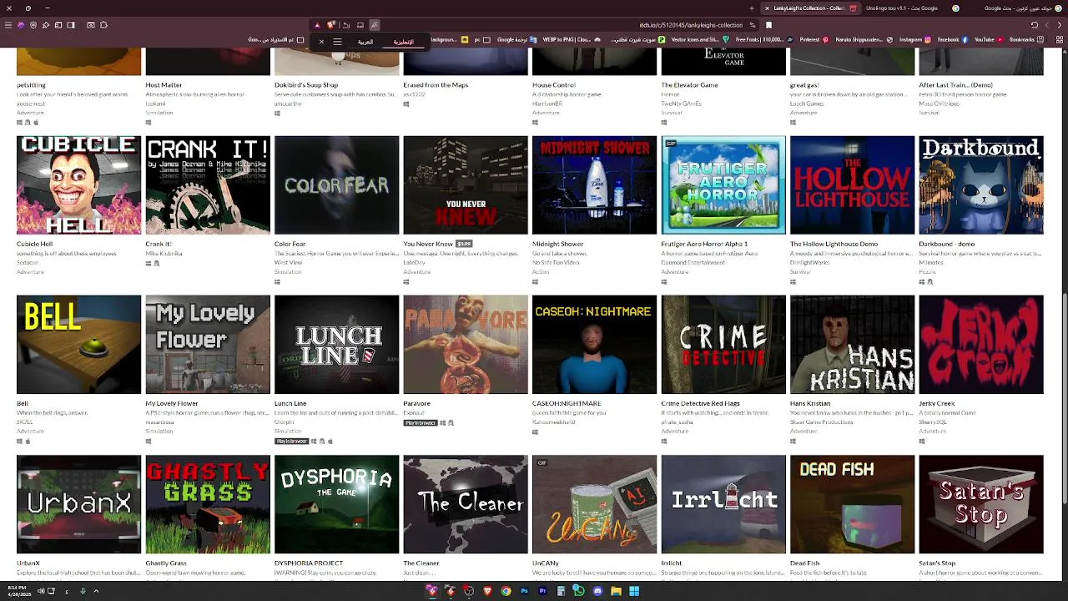Open The Cleaner game thumbnail
The width and height of the screenshot is (1068, 601).
click(x=466, y=504)
